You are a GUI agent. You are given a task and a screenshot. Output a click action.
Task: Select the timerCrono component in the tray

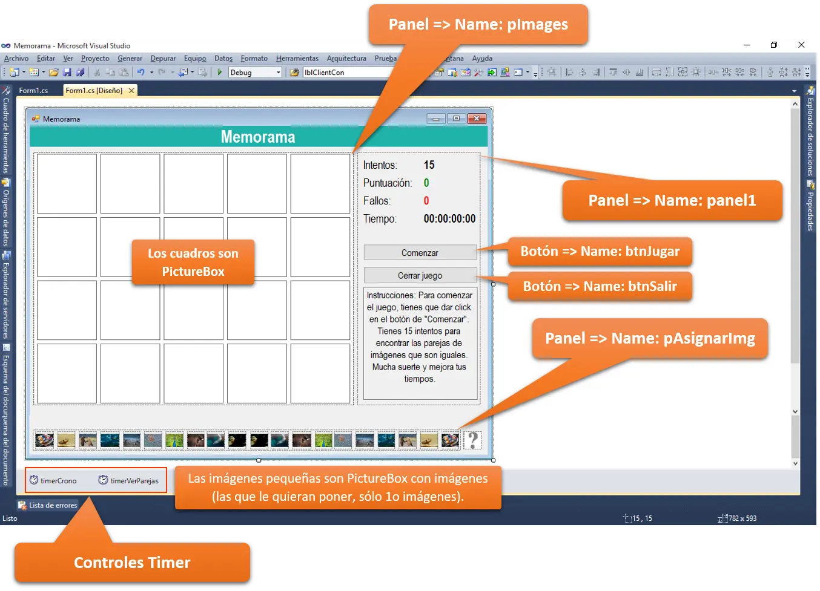coord(53,481)
